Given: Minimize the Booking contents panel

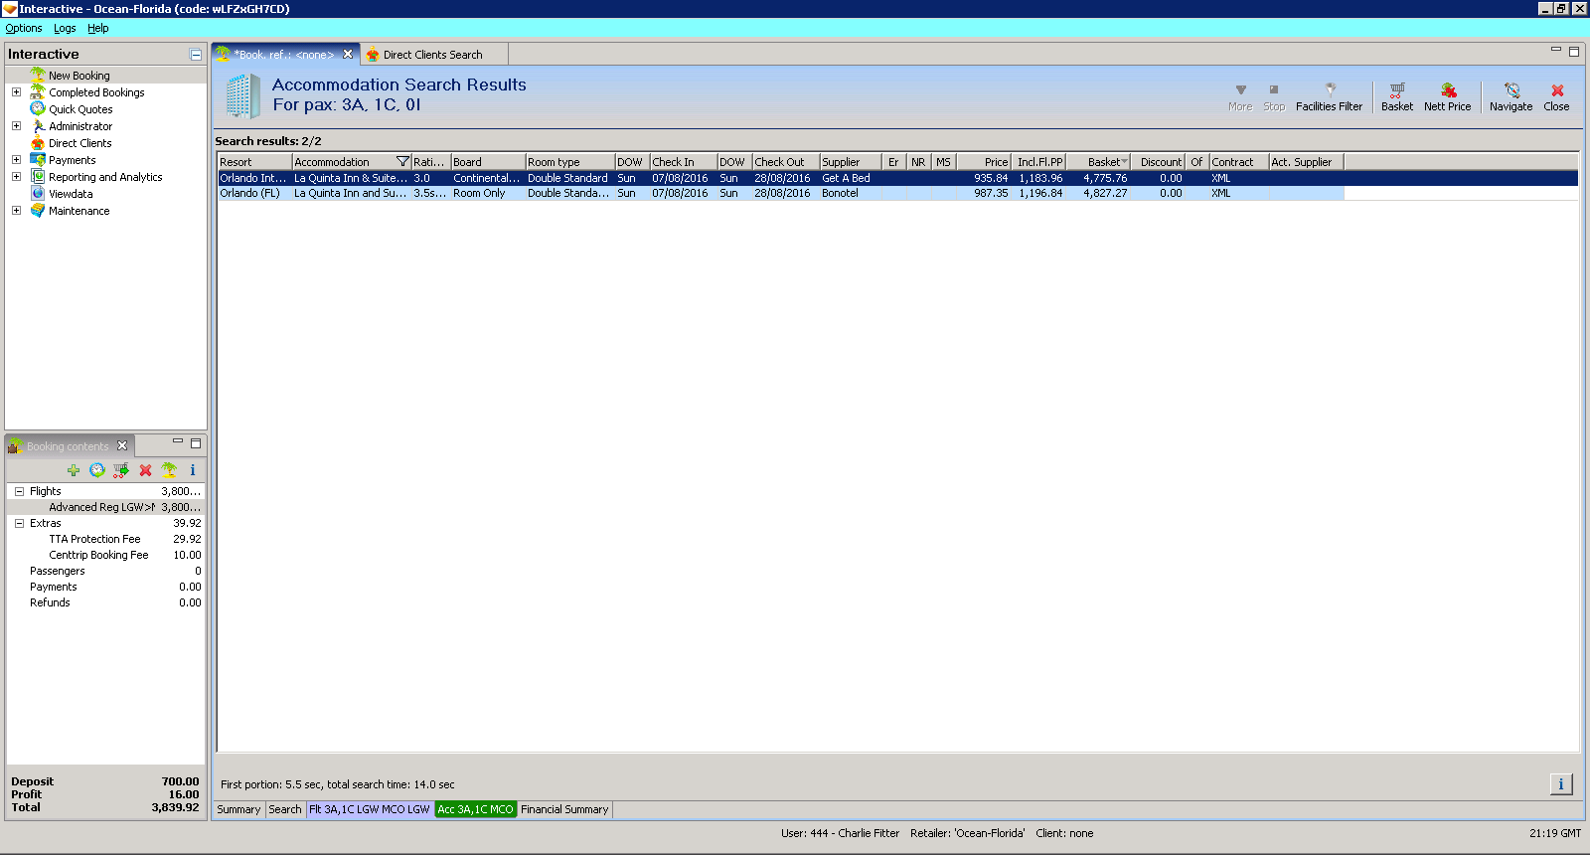Looking at the screenshot, I should [x=178, y=440].
